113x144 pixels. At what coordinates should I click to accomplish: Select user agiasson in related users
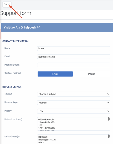pyautogui.click(x=43, y=137)
